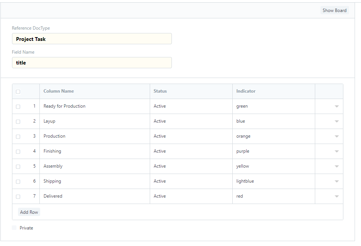
Task: Click the Delivered column name cell
Action: click(95, 196)
